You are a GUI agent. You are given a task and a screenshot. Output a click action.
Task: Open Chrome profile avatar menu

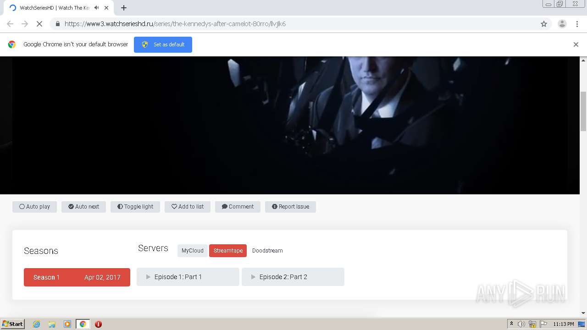point(562,24)
